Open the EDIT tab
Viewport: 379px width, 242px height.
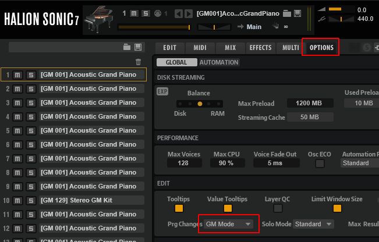(x=169, y=48)
